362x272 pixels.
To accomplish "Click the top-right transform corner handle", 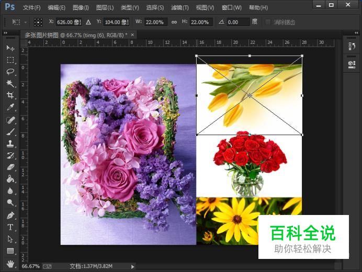I will (x=302, y=56).
